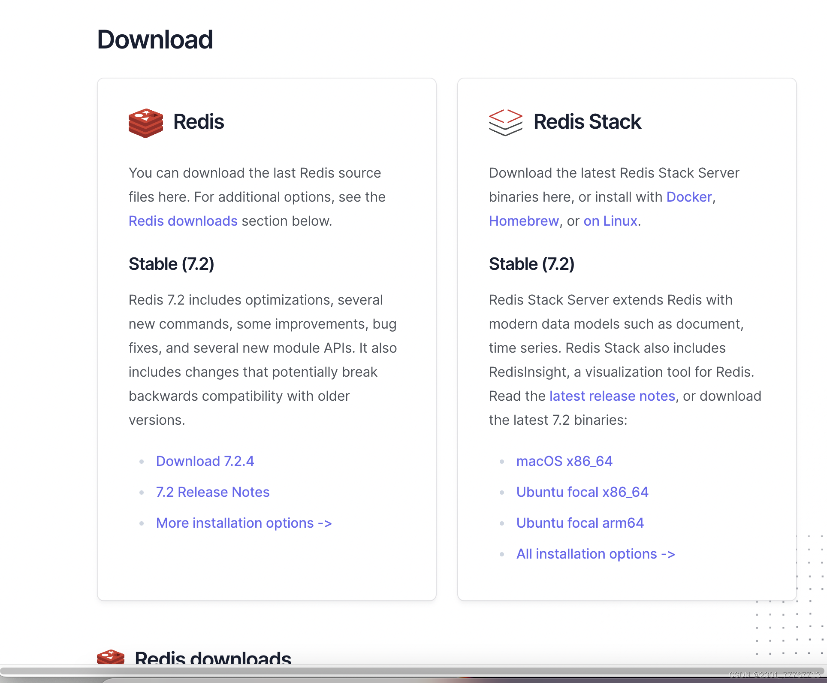Download the Ubuntu focal x86_64 binary

point(582,492)
